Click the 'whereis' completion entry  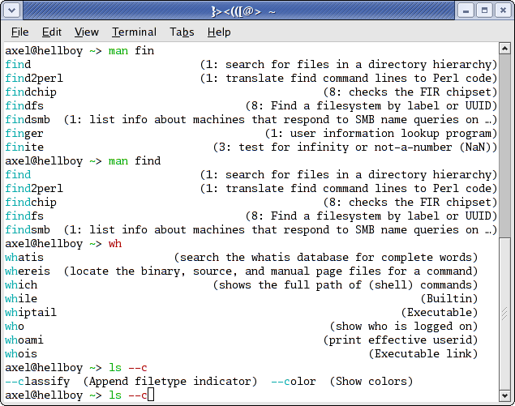(x=28, y=271)
